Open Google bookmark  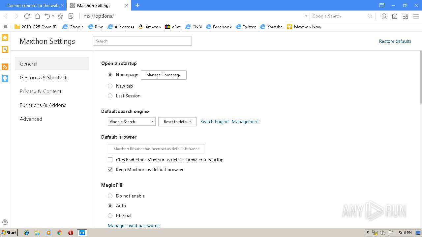point(73,27)
